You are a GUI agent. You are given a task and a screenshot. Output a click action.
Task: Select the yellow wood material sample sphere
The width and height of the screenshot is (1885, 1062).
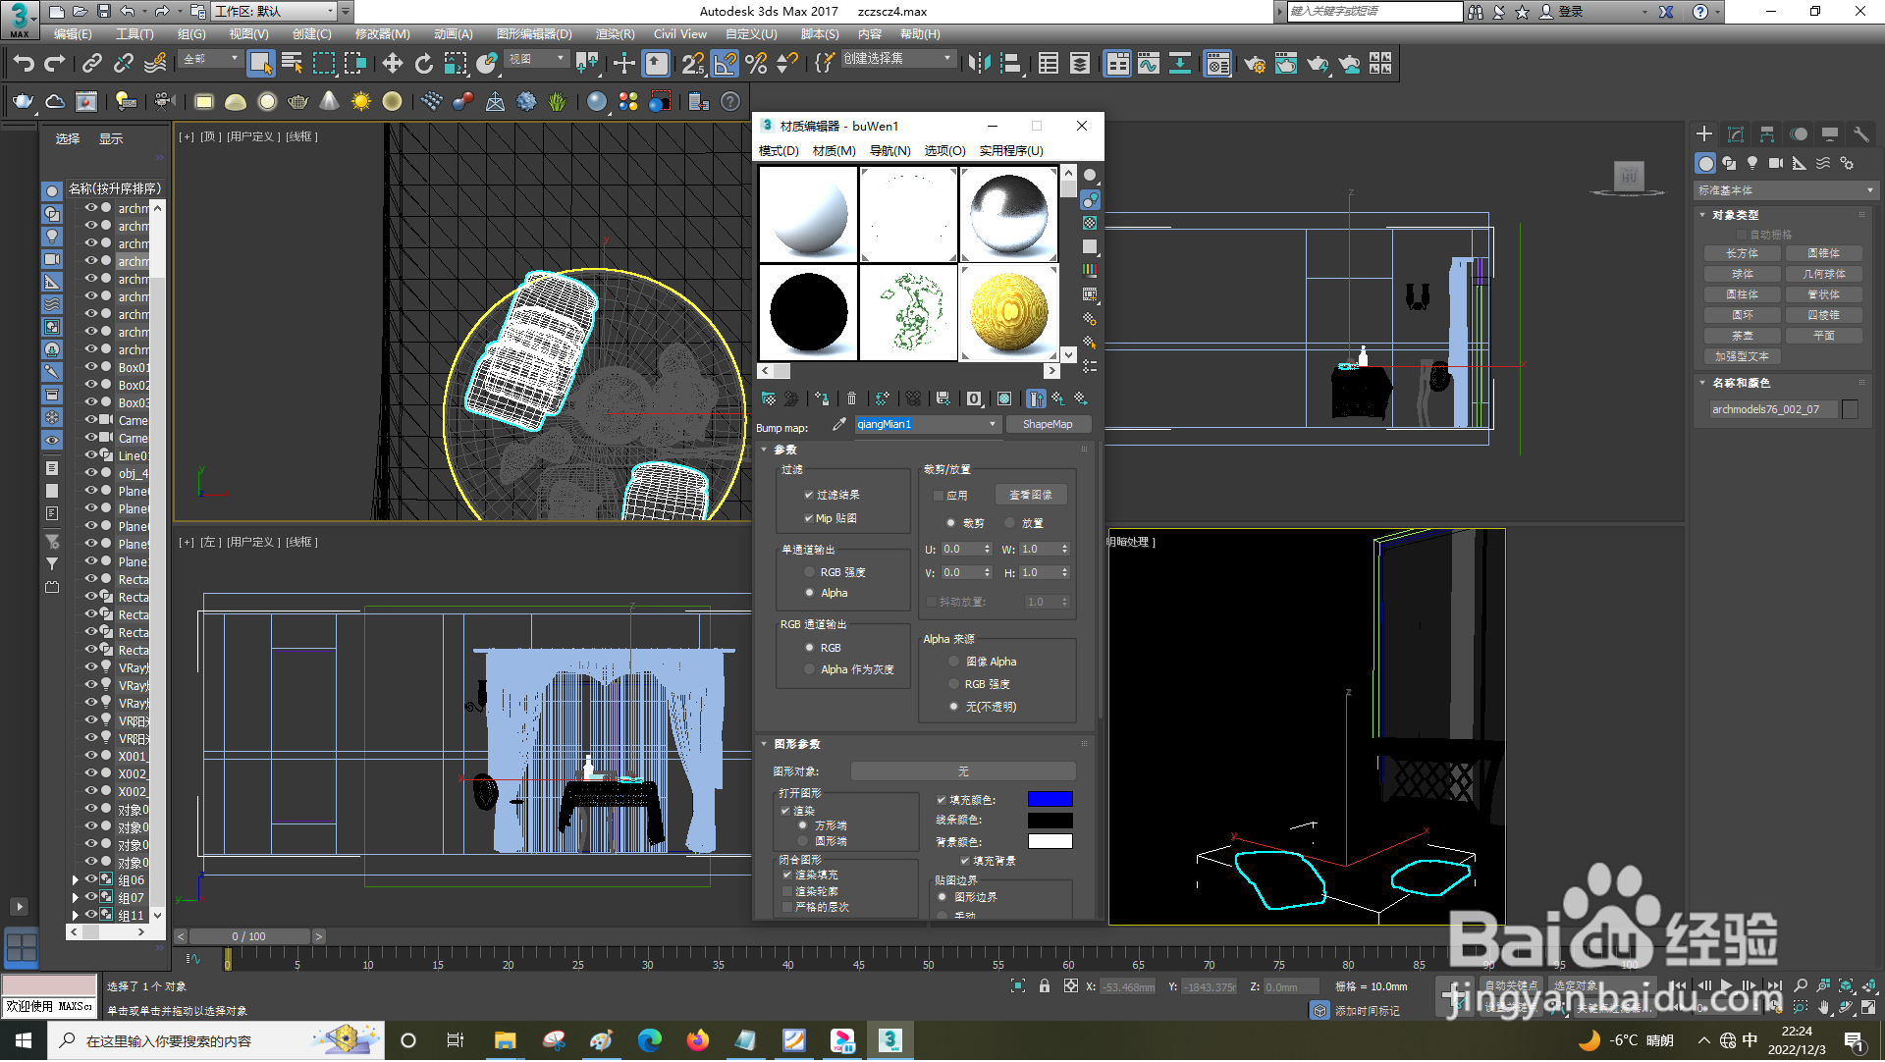(1008, 312)
